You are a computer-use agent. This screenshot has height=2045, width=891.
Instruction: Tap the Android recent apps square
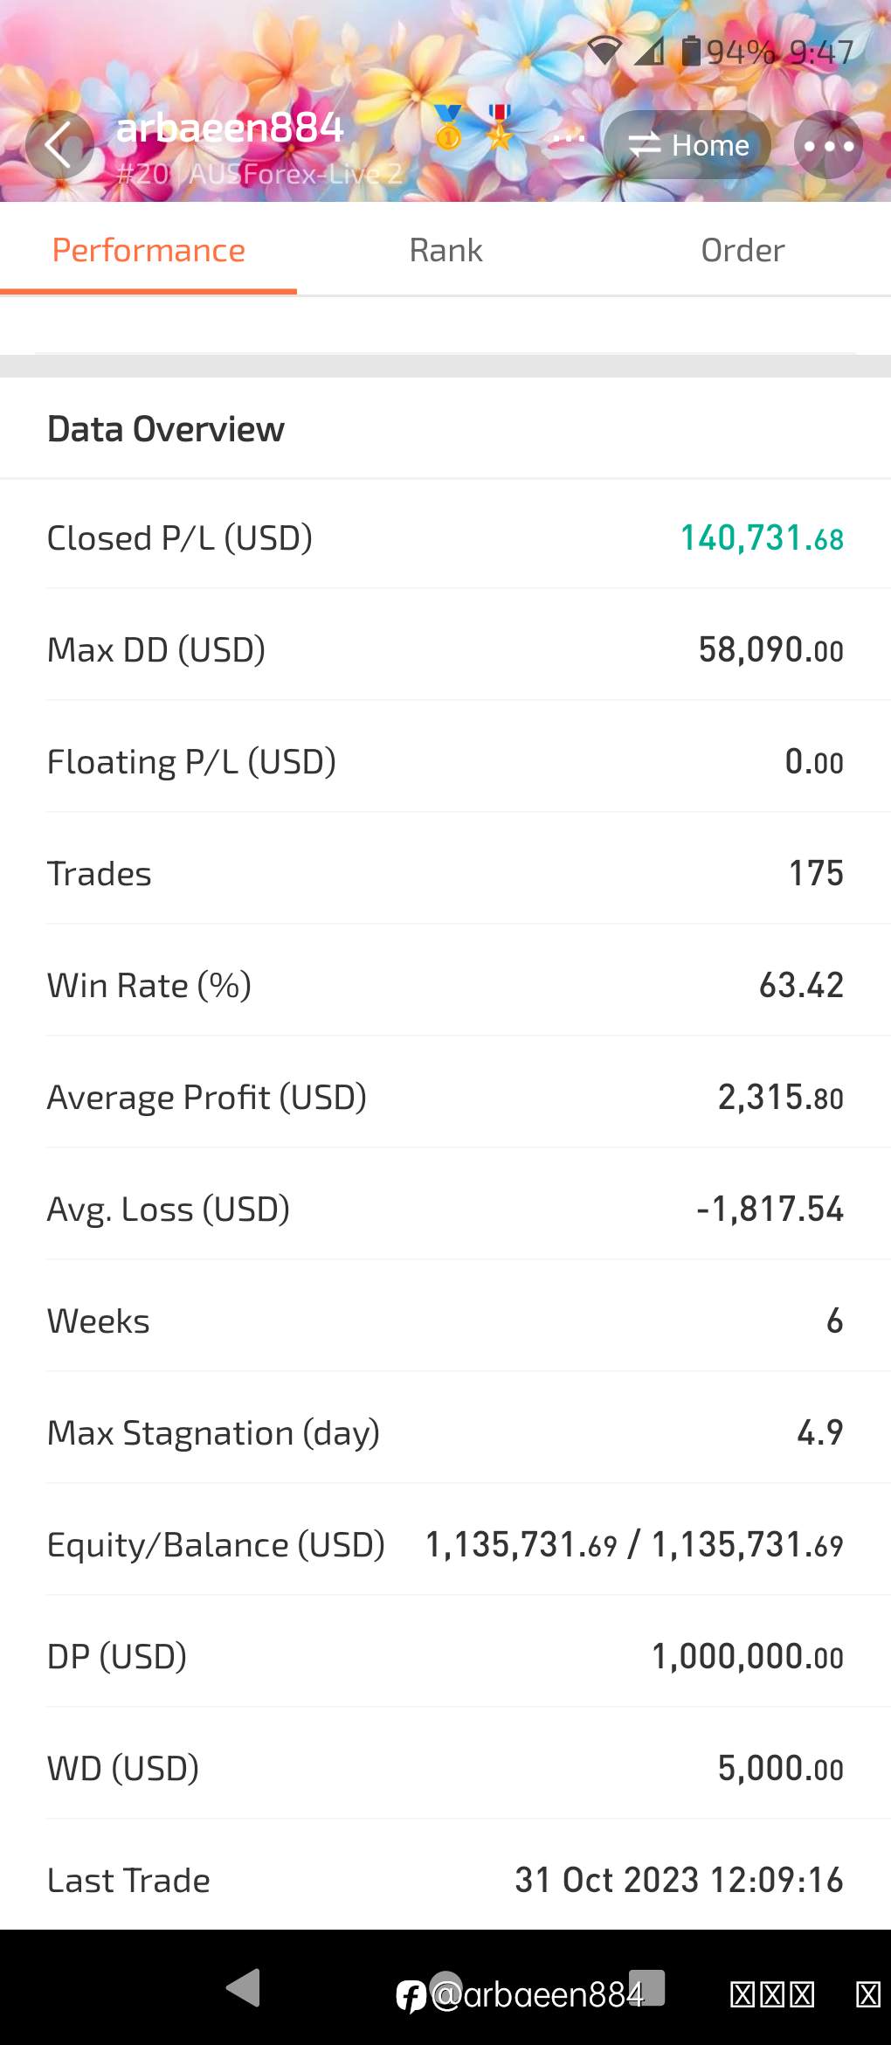pyautogui.click(x=647, y=1987)
